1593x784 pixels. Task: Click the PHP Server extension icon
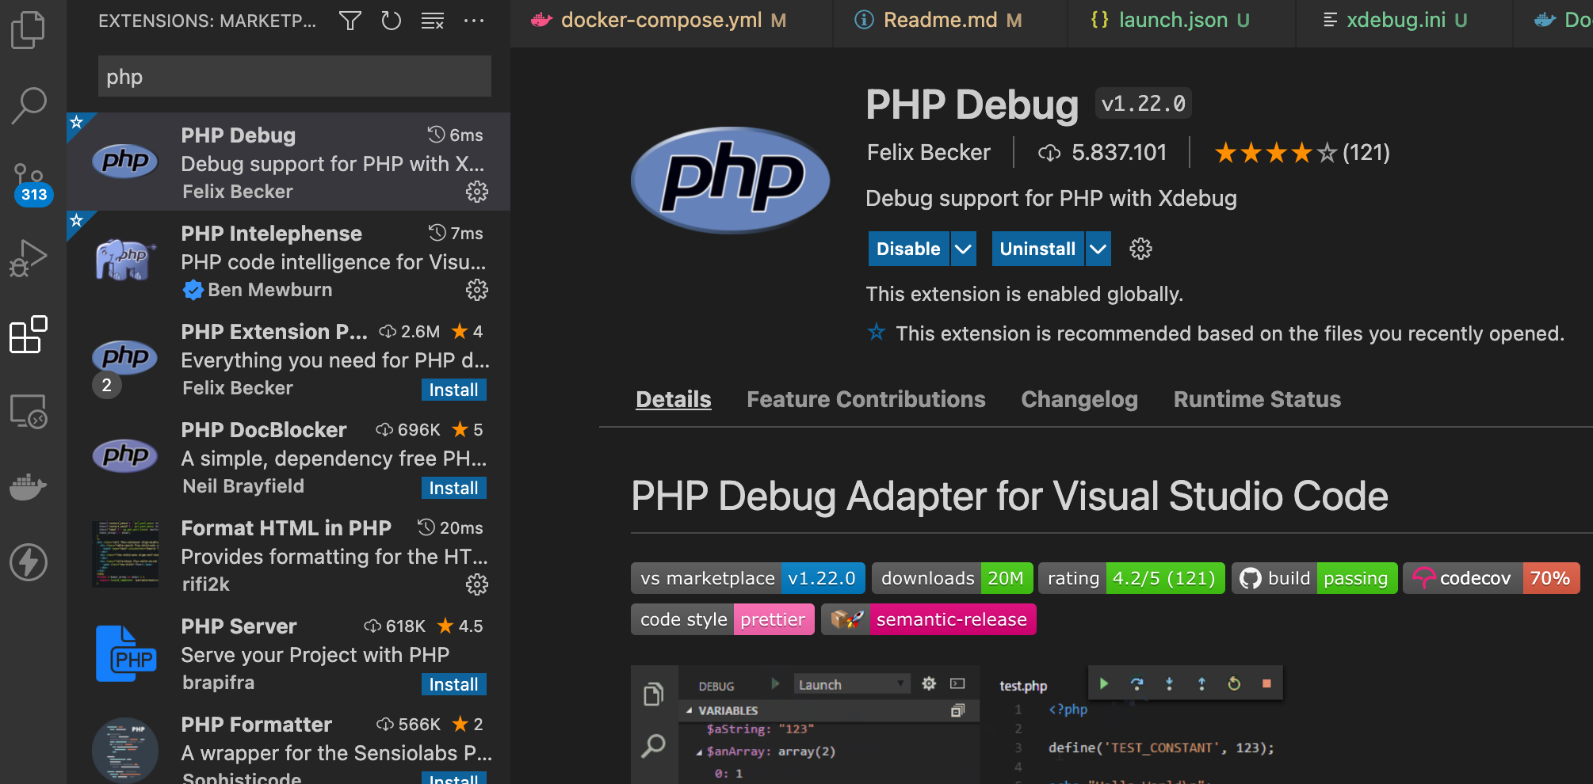click(x=126, y=653)
